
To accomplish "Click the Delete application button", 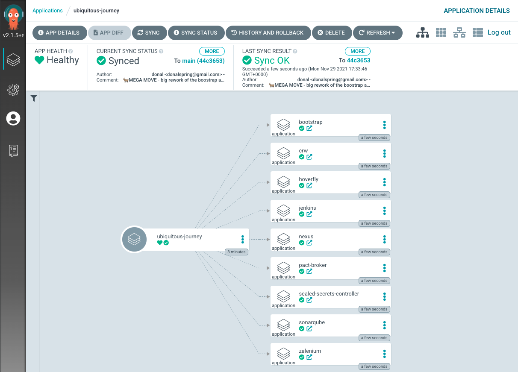I will pyautogui.click(x=332, y=32).
